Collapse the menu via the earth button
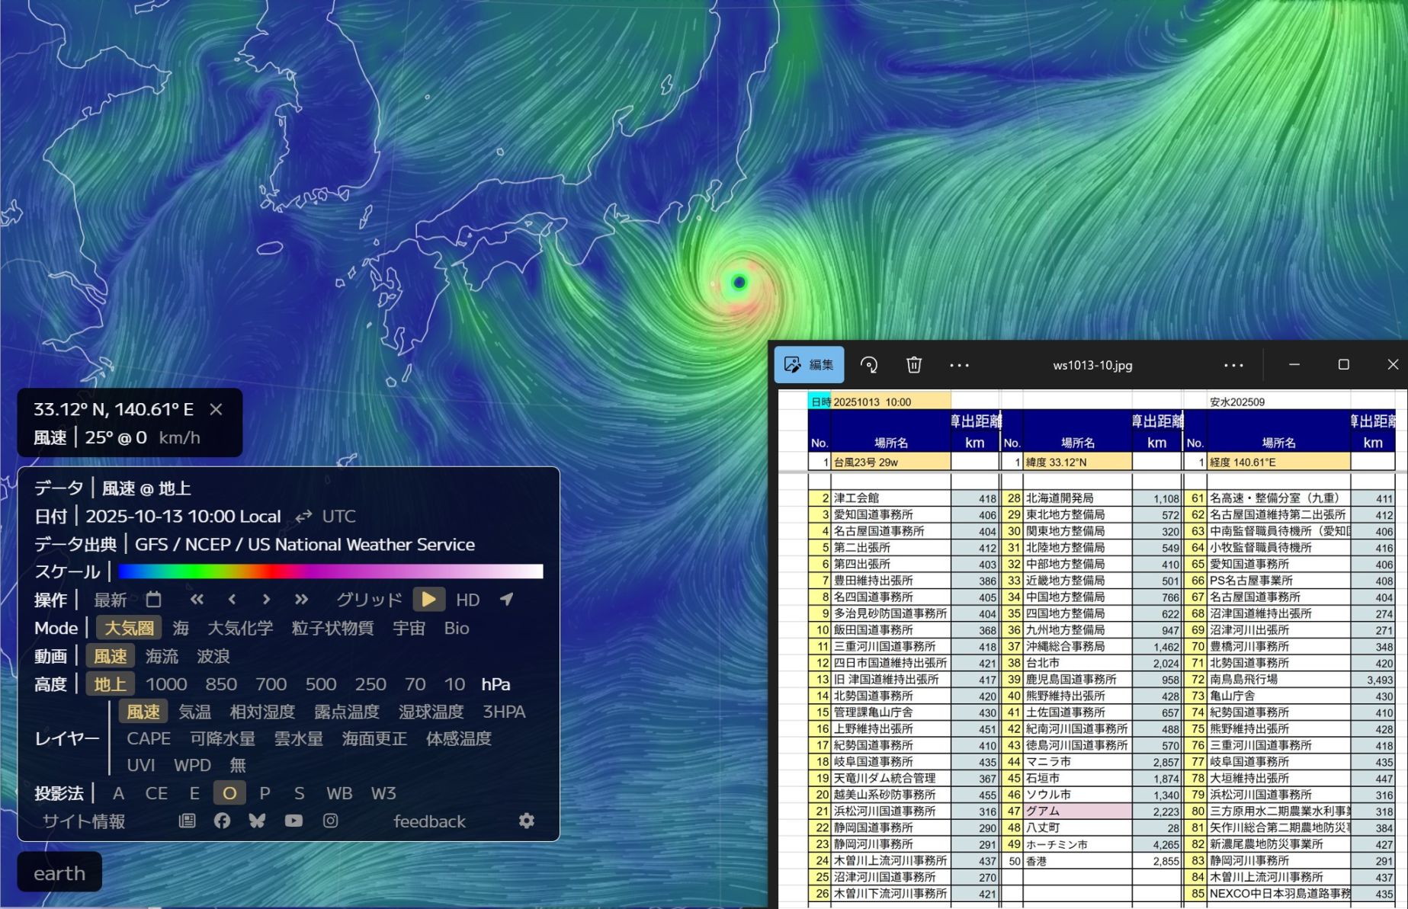The width and height of the screenshot is (1408, 909). (x=59, y=872)
